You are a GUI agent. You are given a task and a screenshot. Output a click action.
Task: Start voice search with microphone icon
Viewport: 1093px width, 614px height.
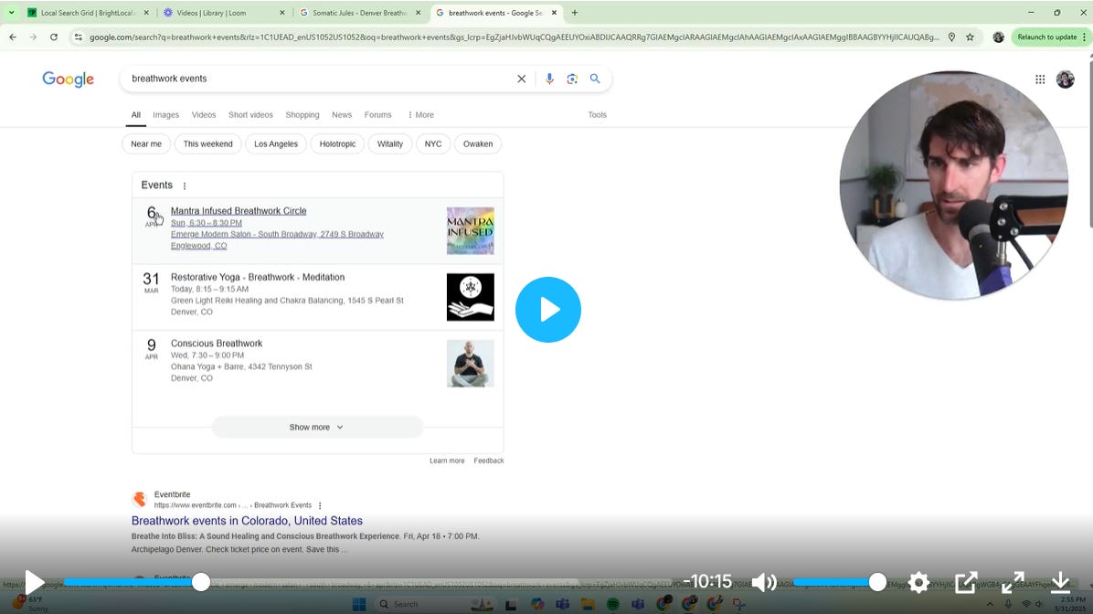pos(549,79)
